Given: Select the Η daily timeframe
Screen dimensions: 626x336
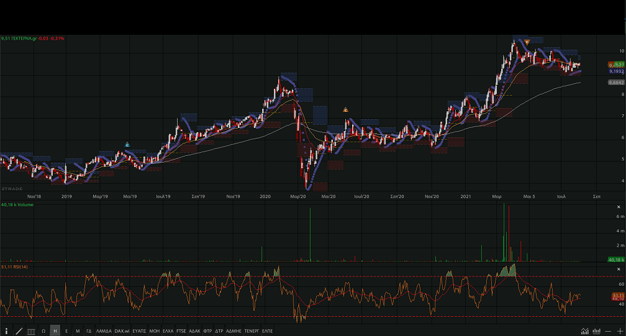Looking at the screenshot, I should 55,331.
